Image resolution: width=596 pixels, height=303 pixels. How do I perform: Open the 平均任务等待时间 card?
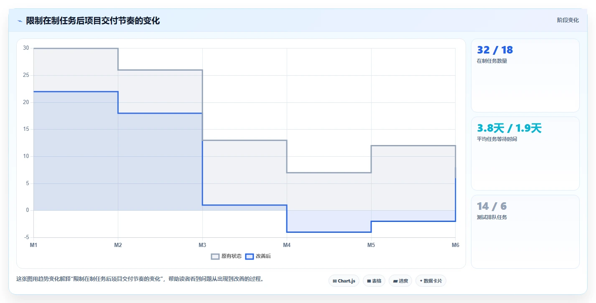click(x=525, y=154)
